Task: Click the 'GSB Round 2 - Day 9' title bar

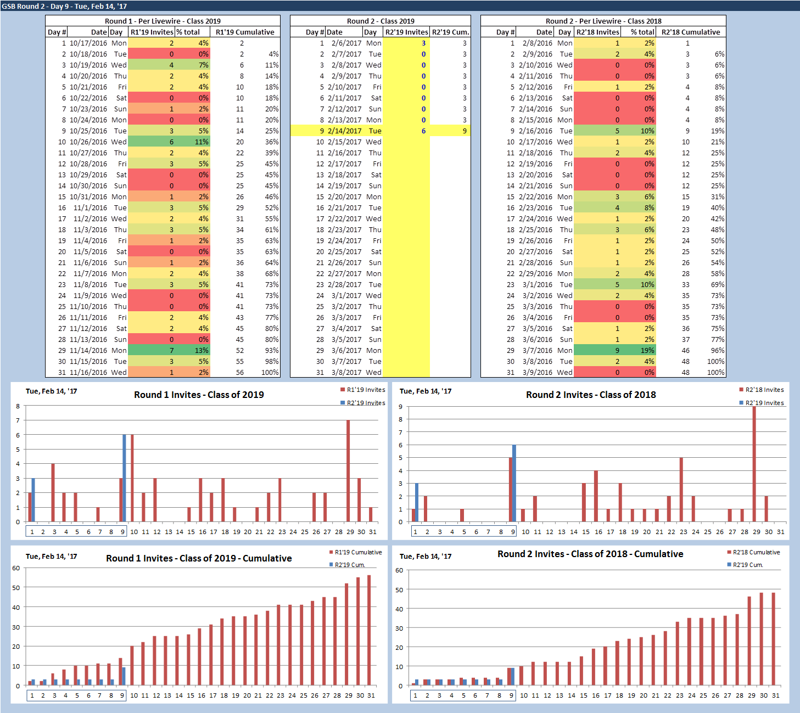Action: pyautogui.click(x=64, y=6)
